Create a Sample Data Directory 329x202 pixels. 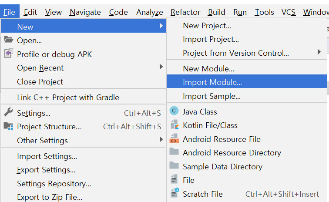coord(247,166)
